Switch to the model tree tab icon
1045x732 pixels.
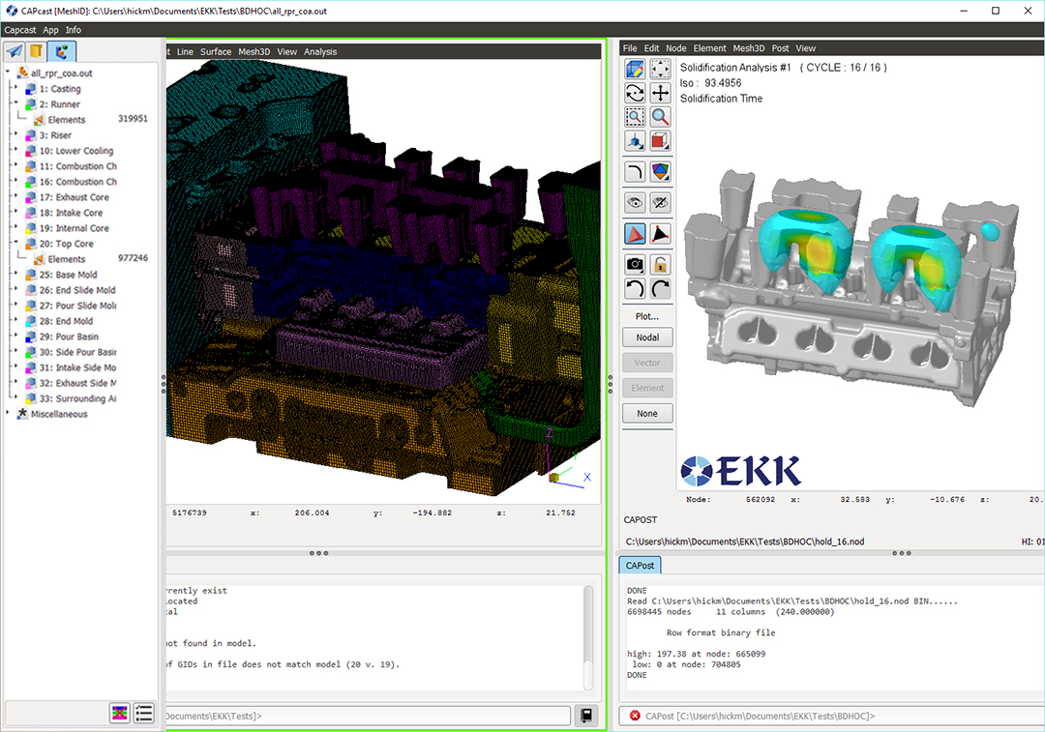click(x=61, y=51)
